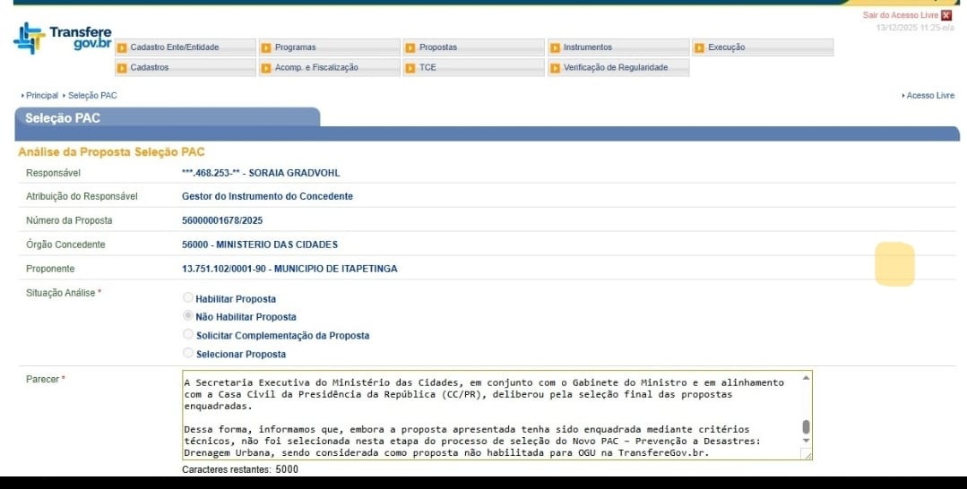
Task: Click the Transfere gov.br logo
Action: (63, 39)
